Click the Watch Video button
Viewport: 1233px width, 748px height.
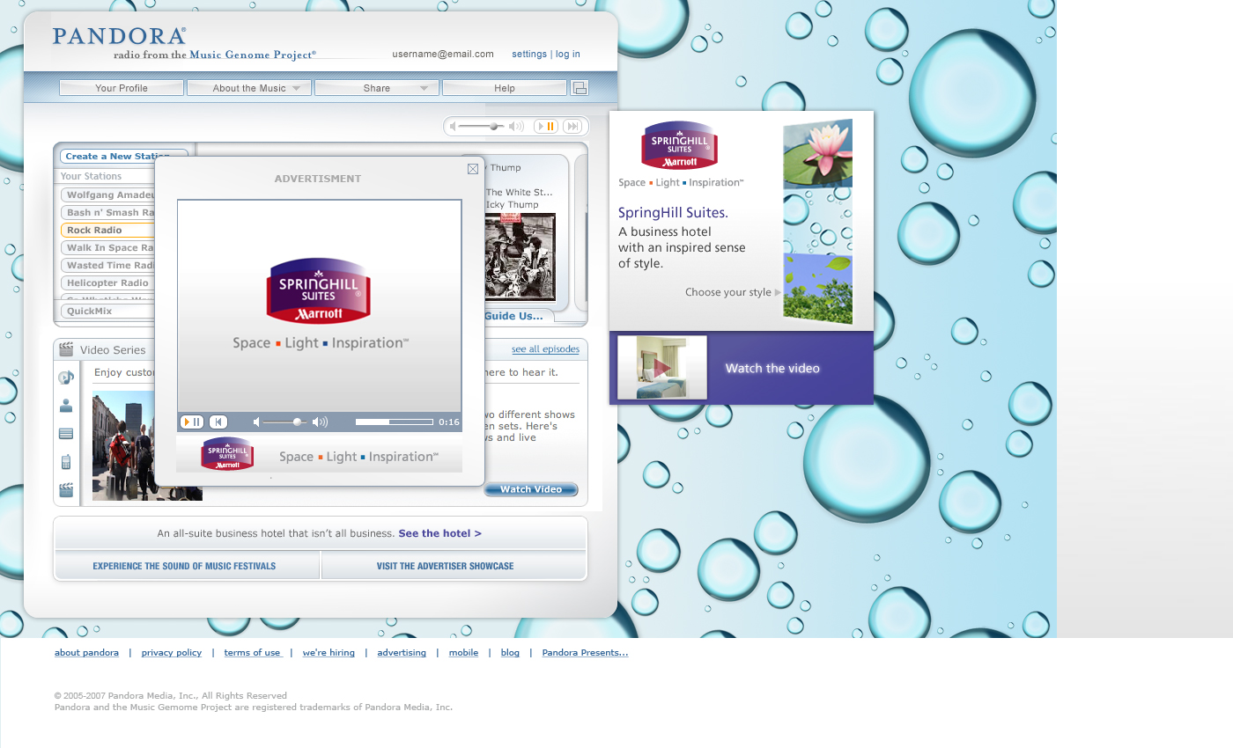pos(531,489)
